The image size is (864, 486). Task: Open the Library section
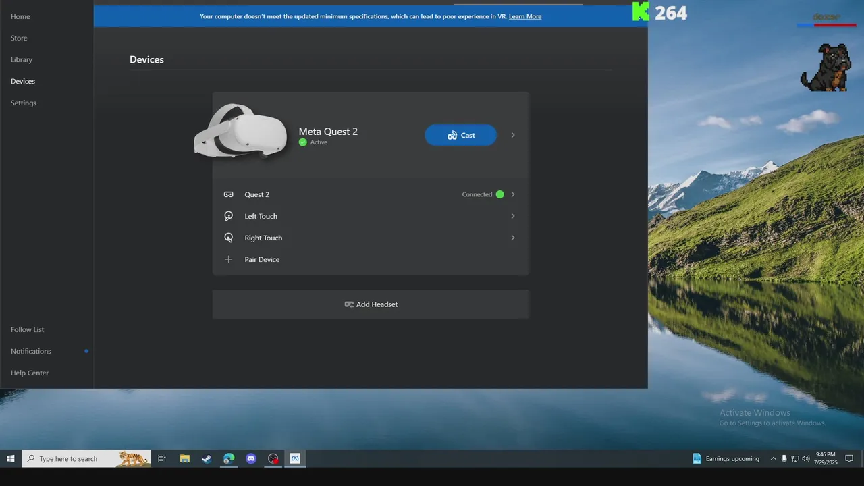[22, 59]
